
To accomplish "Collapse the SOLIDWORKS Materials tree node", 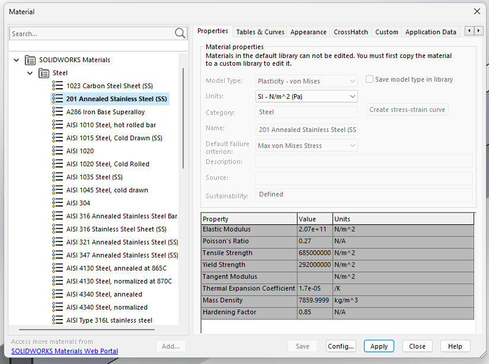I will tap(16, 60).
